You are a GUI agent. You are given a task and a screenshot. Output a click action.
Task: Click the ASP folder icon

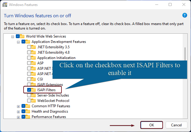point(33,63)
